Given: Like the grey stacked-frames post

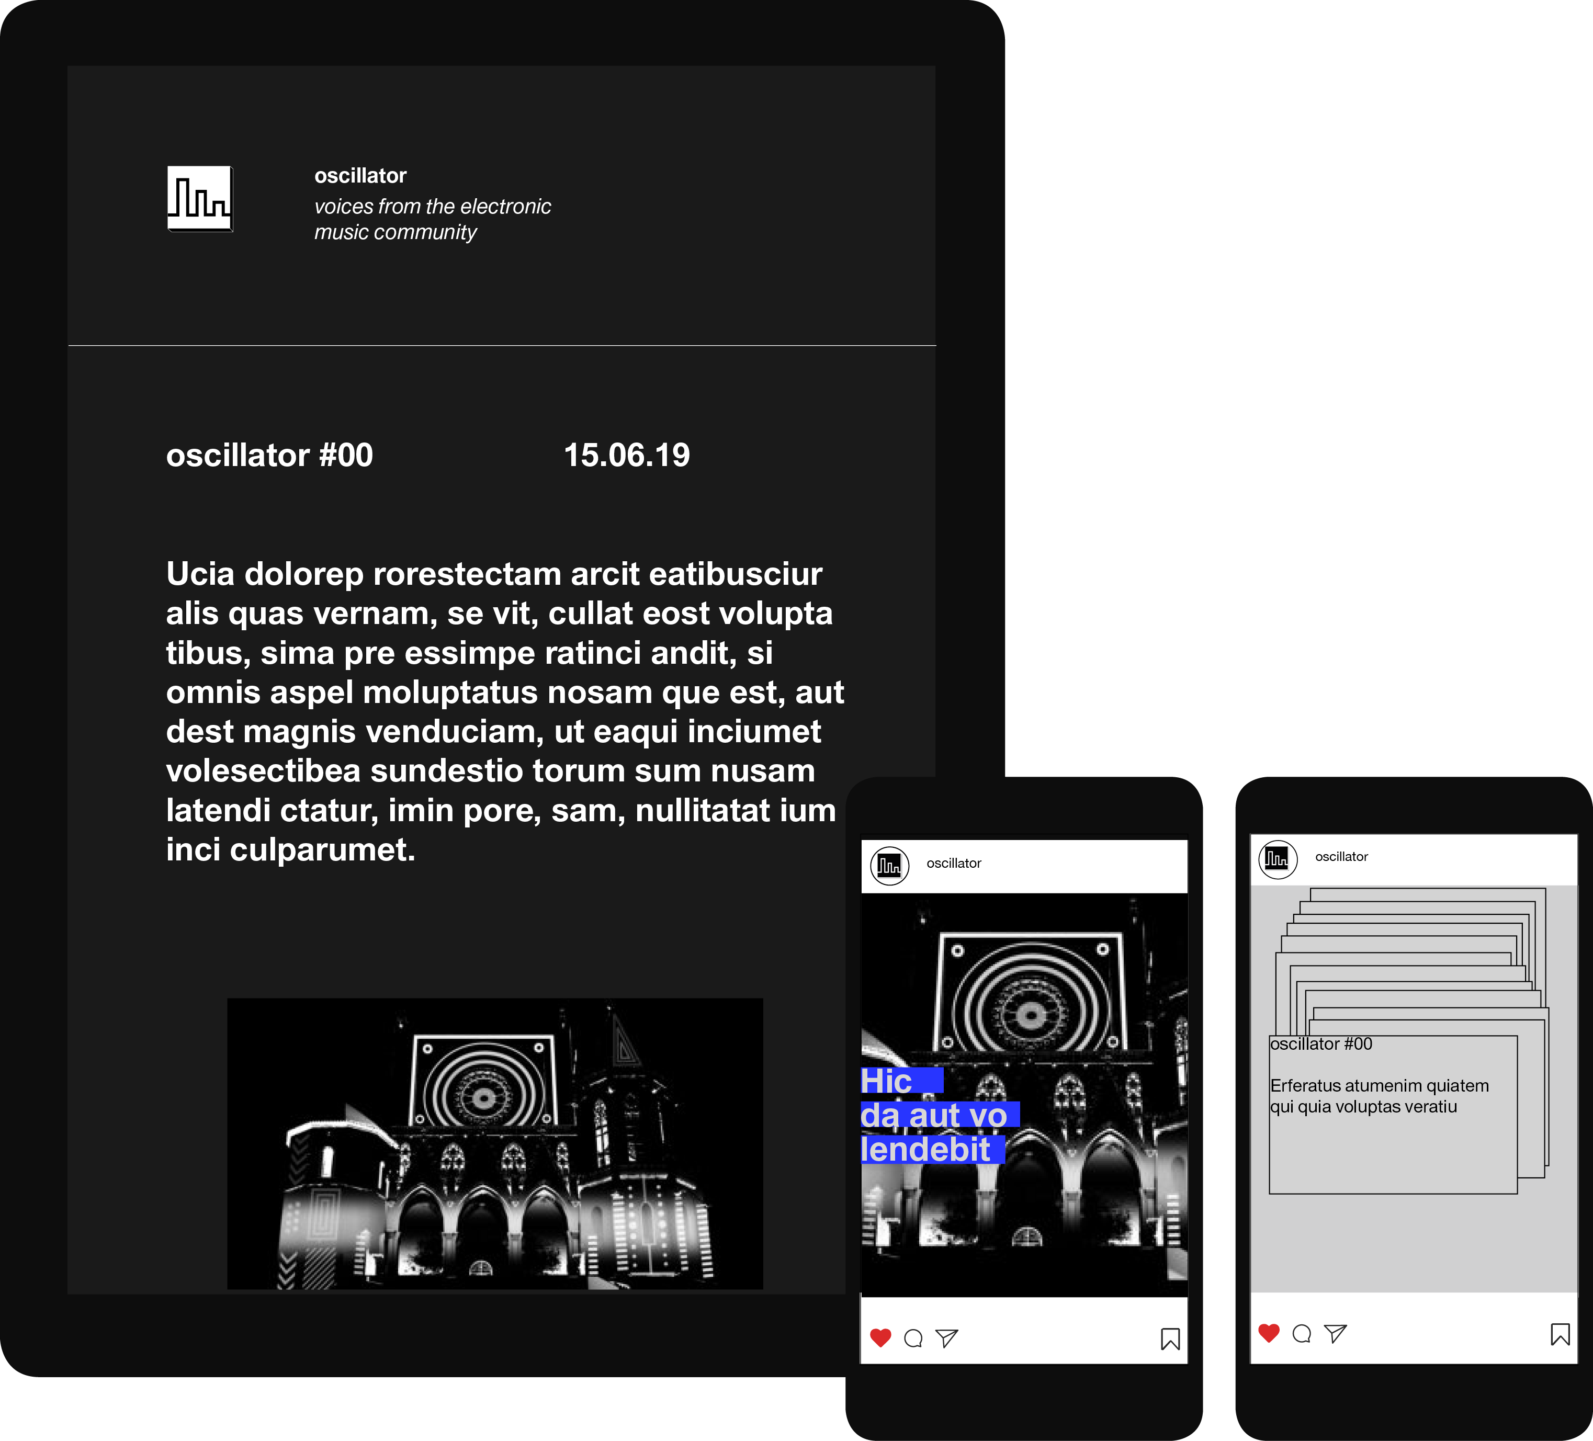Looking at the screenshot, I should click(1269, 1333).
